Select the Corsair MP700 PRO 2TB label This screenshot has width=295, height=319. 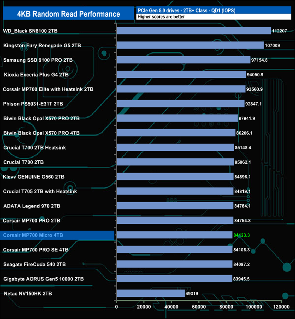pos(32,221)
